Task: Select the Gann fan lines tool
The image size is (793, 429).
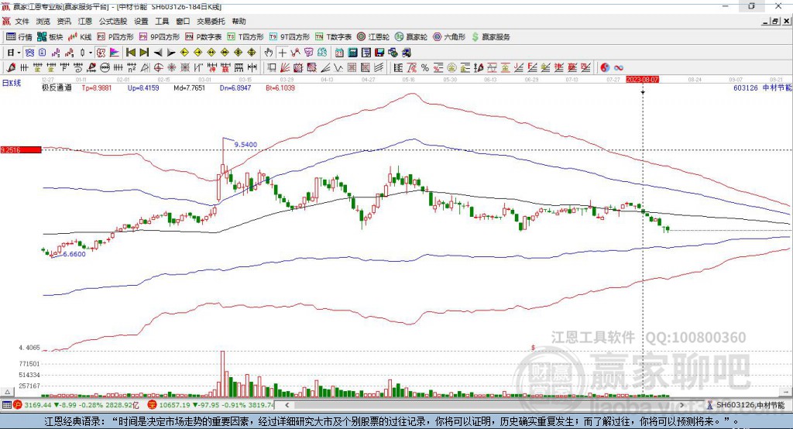Action: pyautogui.click(x=285, y=68)
